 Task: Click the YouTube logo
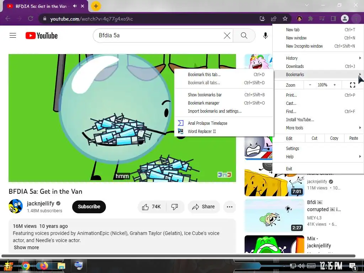point(42,36)
